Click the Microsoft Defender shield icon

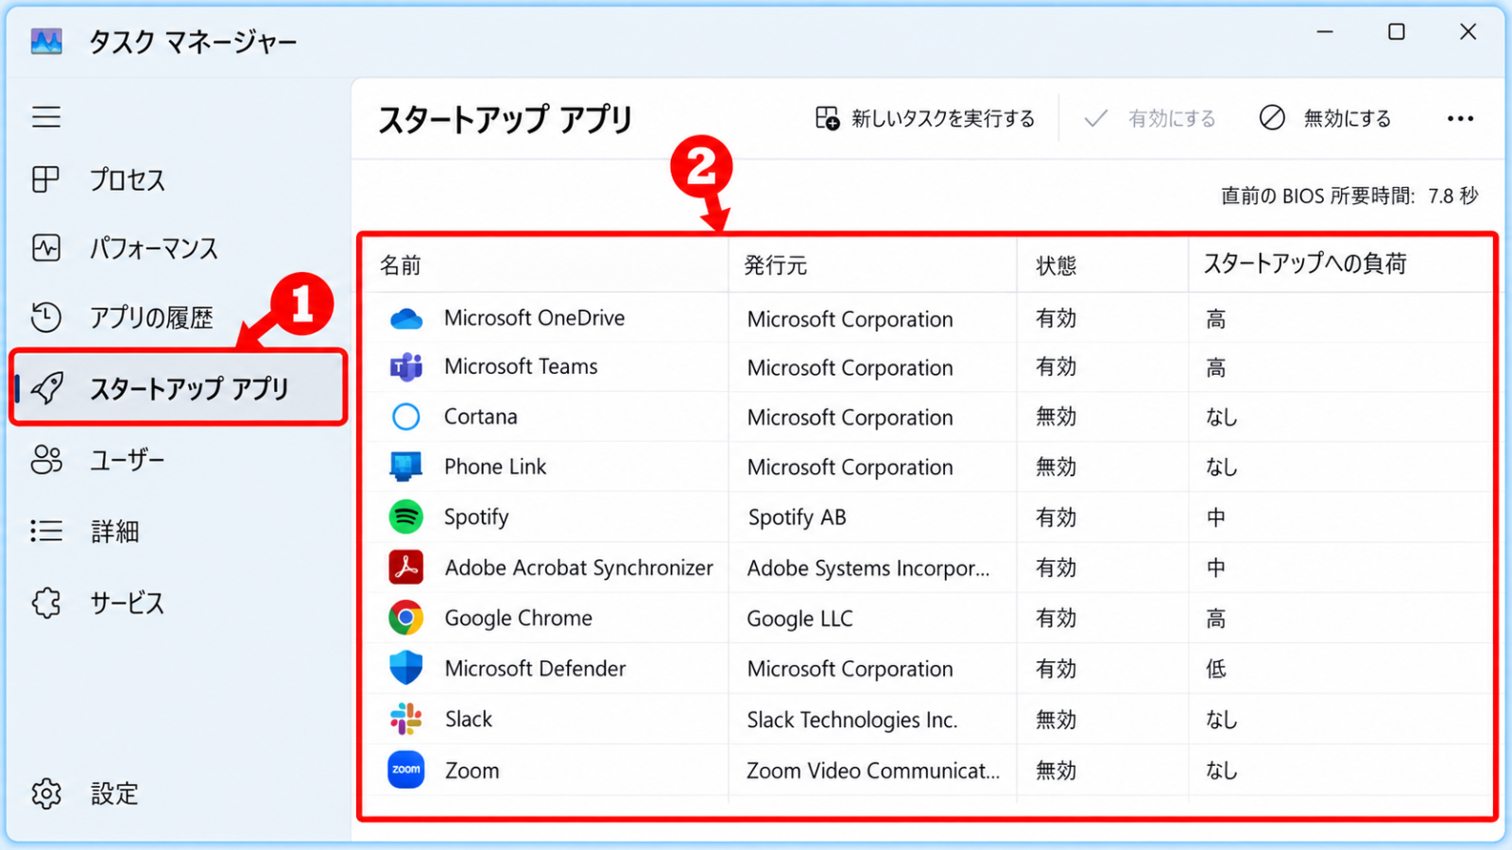[x=406, y=668]
